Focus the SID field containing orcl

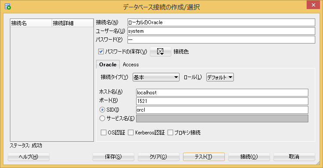222,110
